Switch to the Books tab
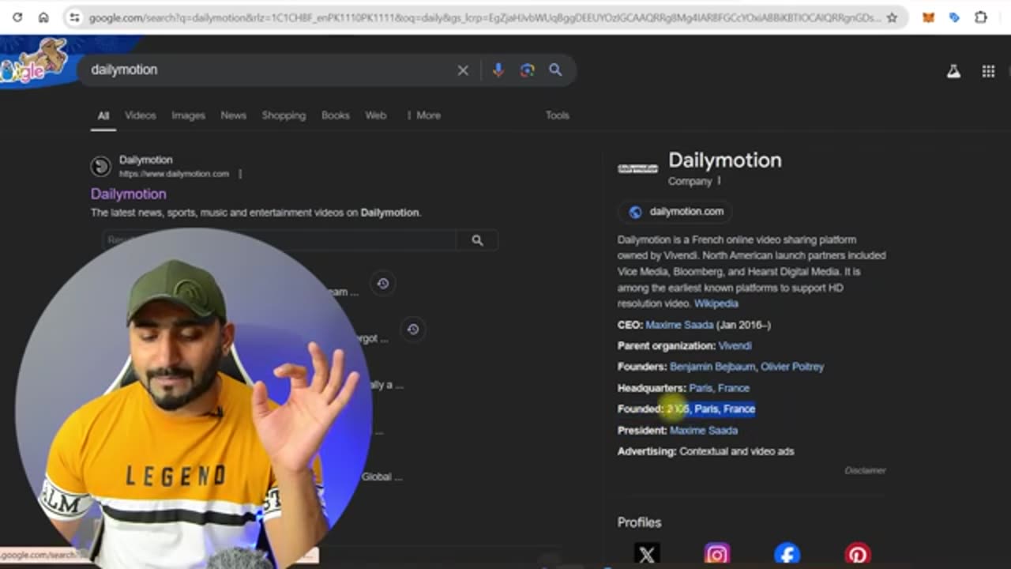This screenshot has height=569, width=1011. (x=335, y=115)
